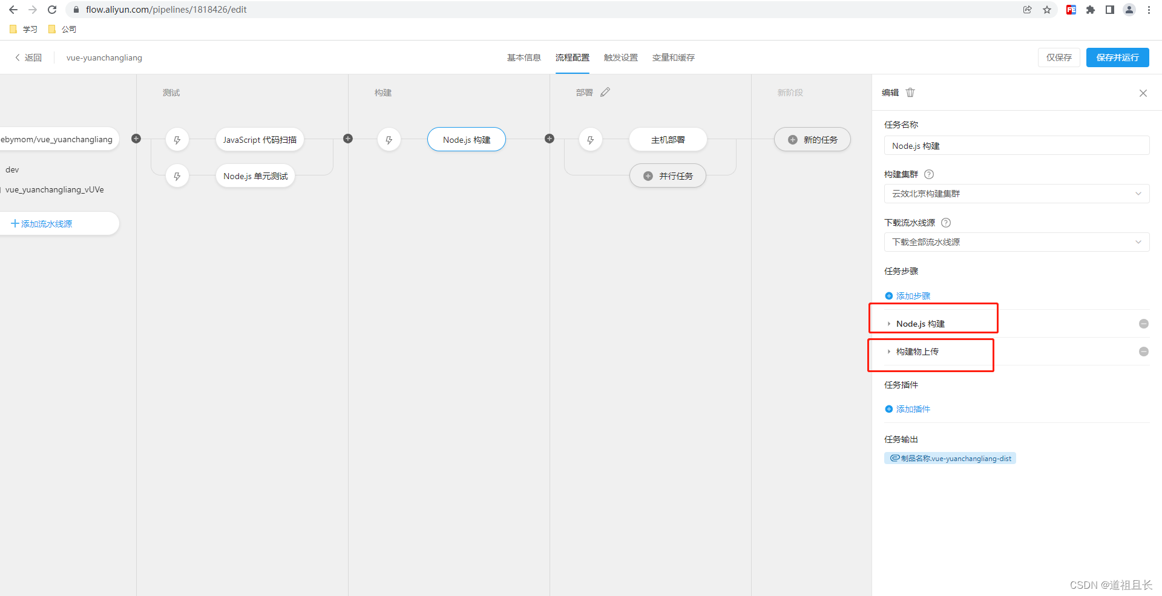
Task: Click the dev branch label
Action: pos(12,170)
